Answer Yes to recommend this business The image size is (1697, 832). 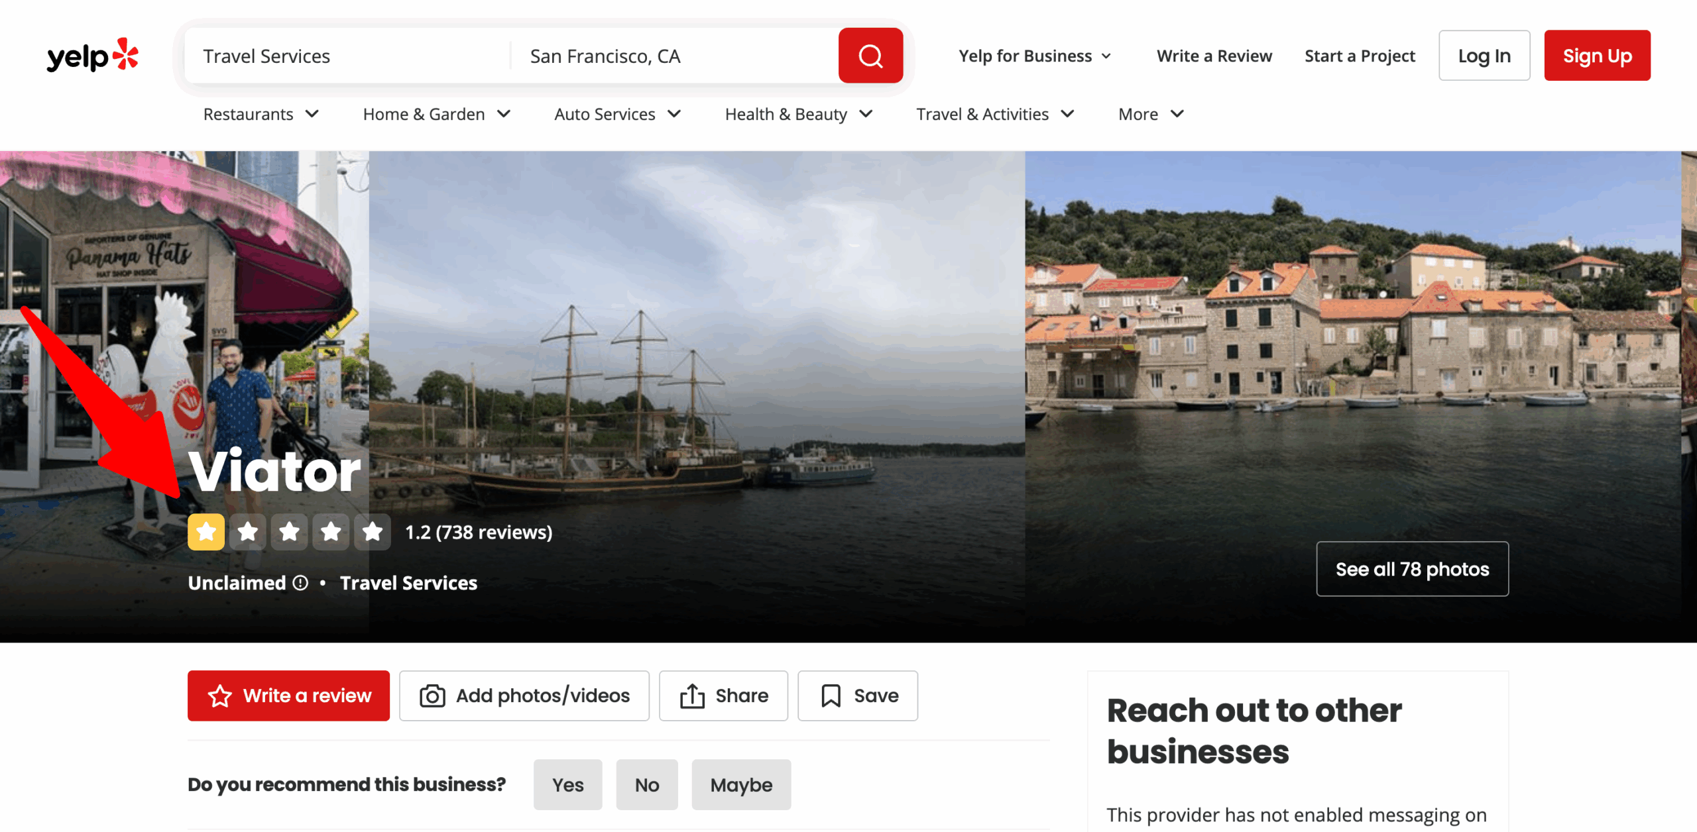pyautogui.click(x=567, y=785)
